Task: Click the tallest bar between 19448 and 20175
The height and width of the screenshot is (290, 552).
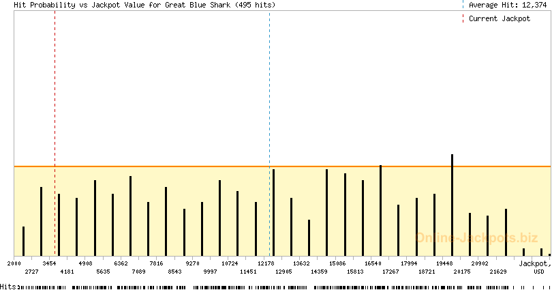Action: [x=452, y=205]
